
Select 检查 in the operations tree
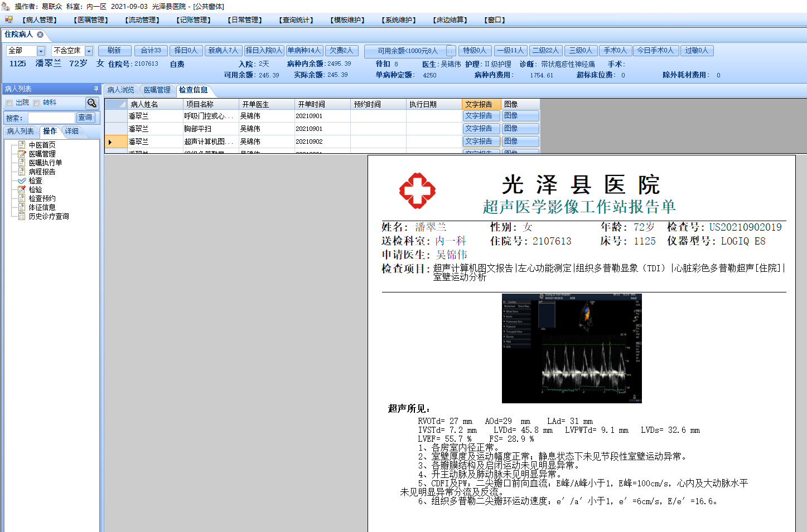point(35,180)
